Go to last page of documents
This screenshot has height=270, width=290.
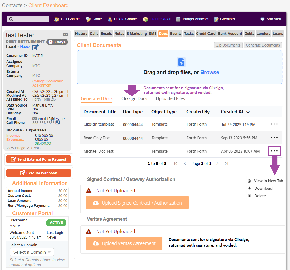(x=226, y=163)
